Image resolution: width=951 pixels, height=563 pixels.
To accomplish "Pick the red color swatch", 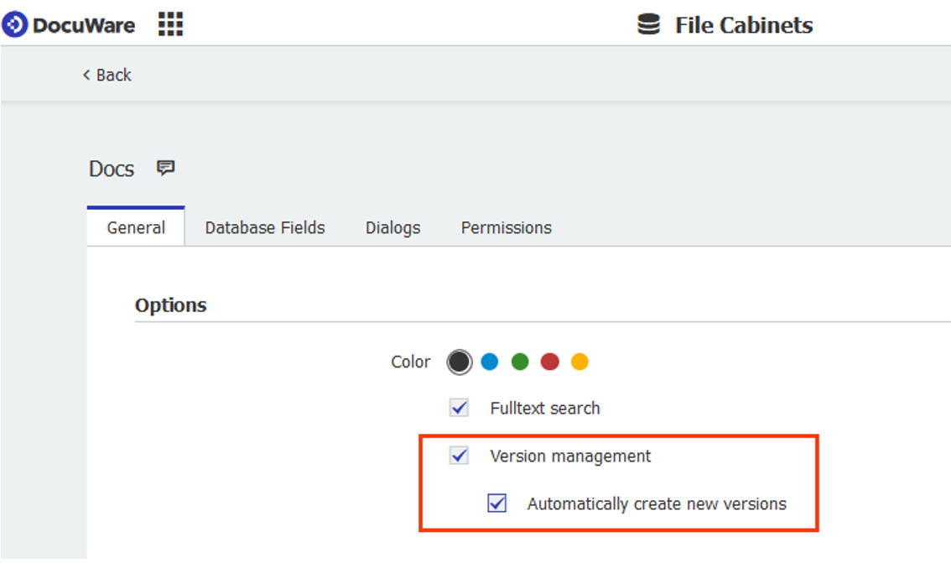I will [550, 362].
